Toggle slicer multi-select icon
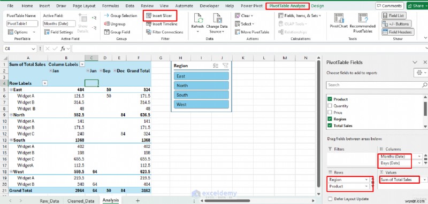428x204 pixels. pyautogui.click(x=216, y=66)
